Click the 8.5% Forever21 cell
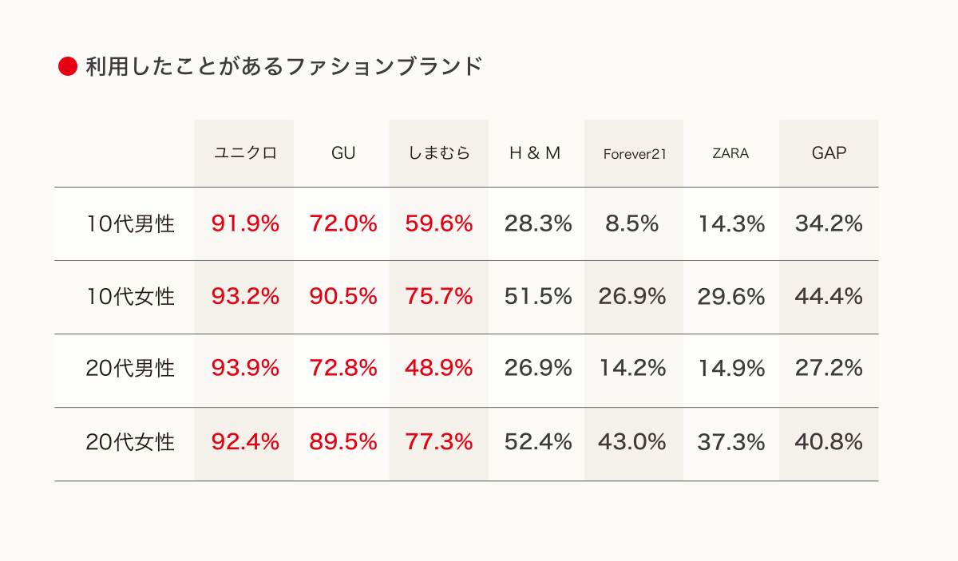This screenshot has width=958, height=561. tap(632, 224)
